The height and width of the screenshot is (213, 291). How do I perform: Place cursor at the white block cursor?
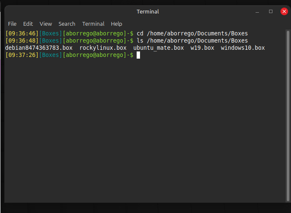tap(138, 55)
